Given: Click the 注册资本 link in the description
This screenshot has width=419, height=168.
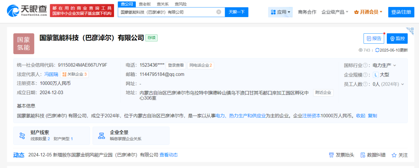Looking at the screenshot, I should tap(312, 116).
